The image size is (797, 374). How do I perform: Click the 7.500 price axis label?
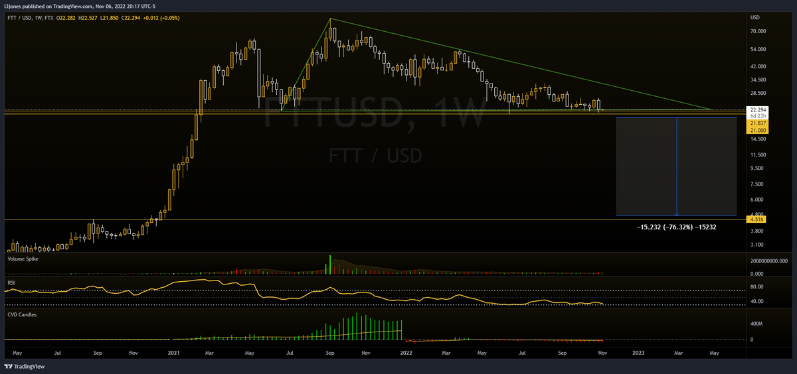tap(756, 185)
